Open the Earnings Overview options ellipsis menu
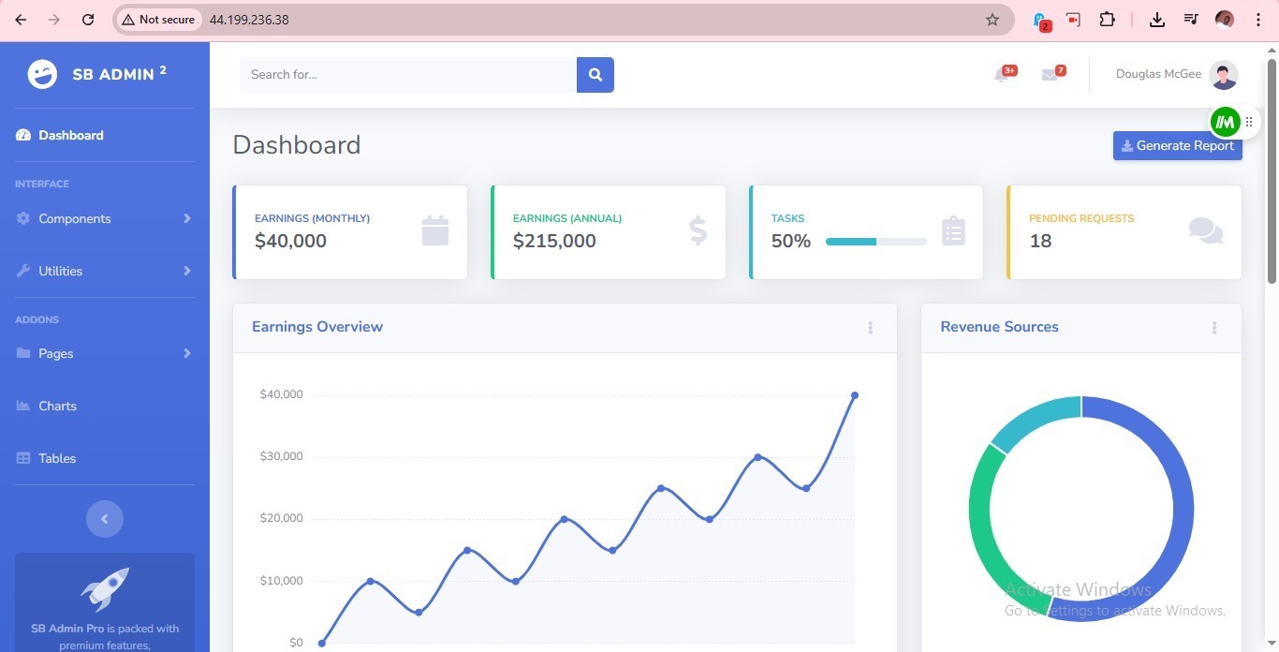 click(x=870, y=328)
